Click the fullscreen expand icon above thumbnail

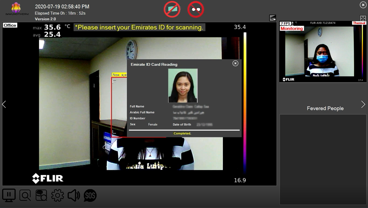[x=363, y=18]
